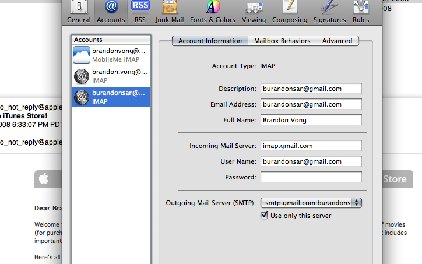Select the brandonvong@ MobileMe IMAP account
The width and height of the screenshot is (422, 264).
click(x=111, y=55)
